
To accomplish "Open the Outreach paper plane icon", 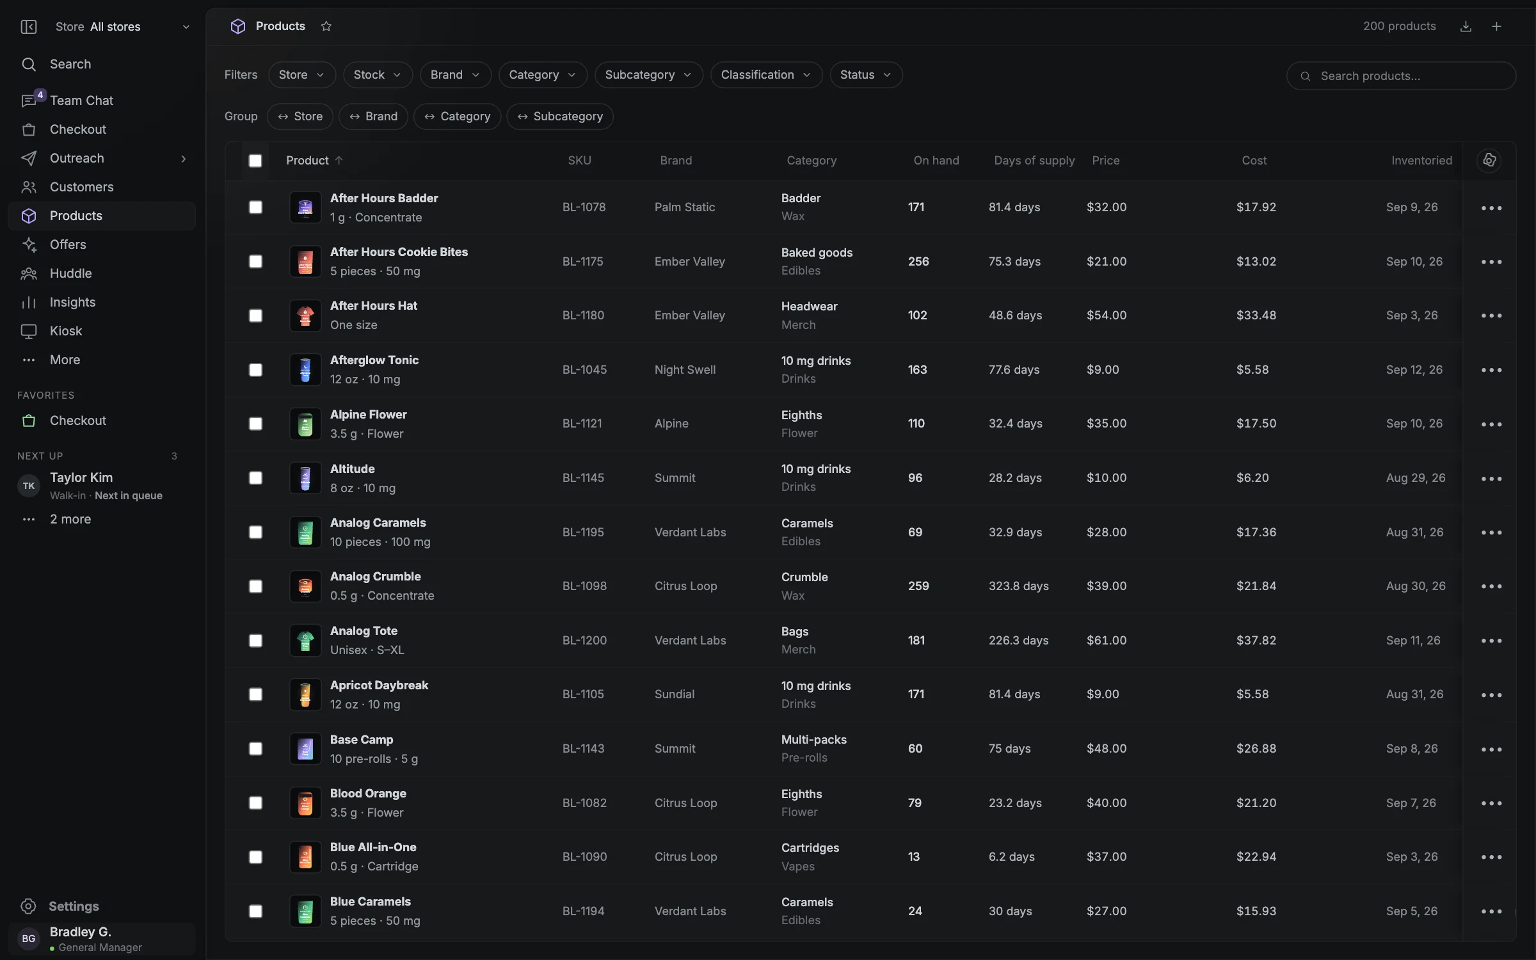I will click(29, 158).
